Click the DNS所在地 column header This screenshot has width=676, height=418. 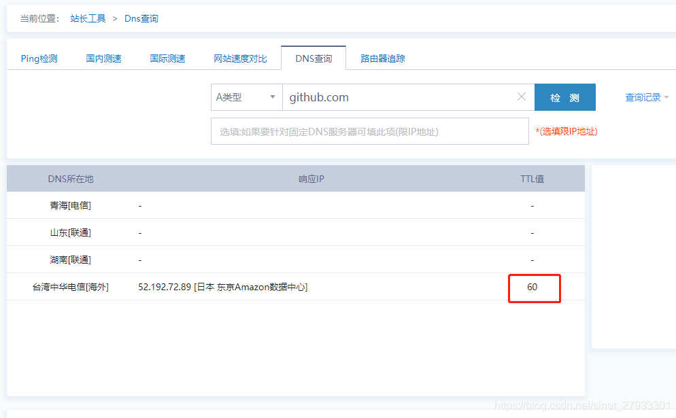click(x=71, y=179)
